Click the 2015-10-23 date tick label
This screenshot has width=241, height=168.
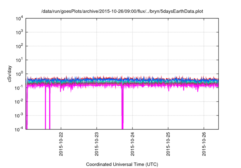(x=97, y=144)
